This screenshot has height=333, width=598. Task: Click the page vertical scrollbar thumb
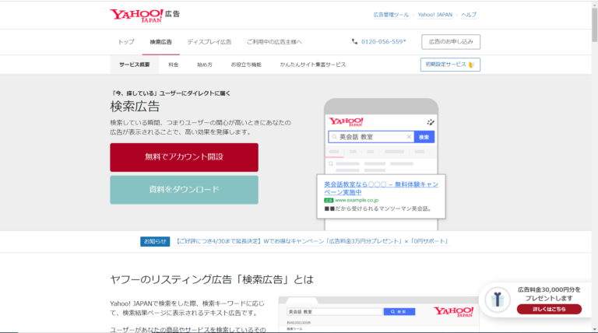coord(595,25)
